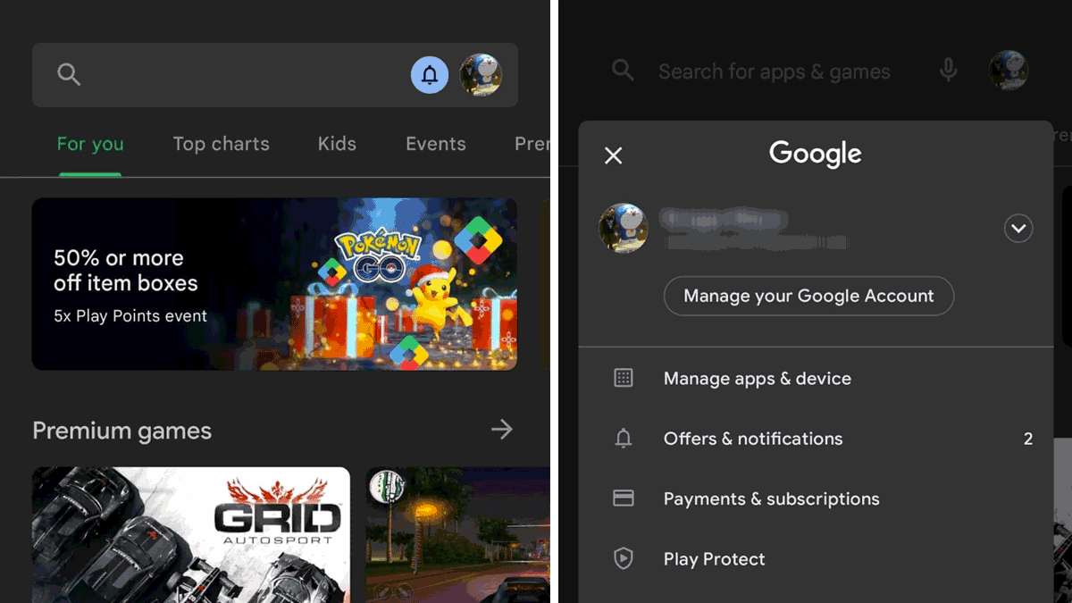
Task: Select the For you tab
Action: click(90, 144)
